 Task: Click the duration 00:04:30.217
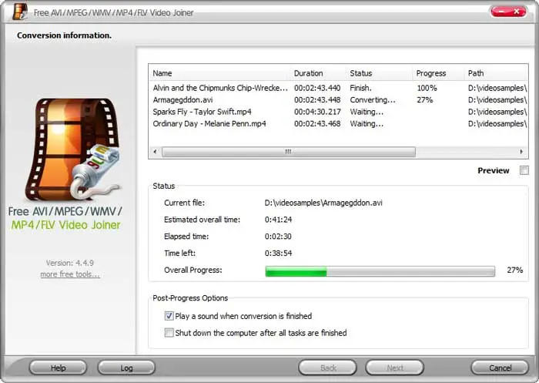coord(317,112)
